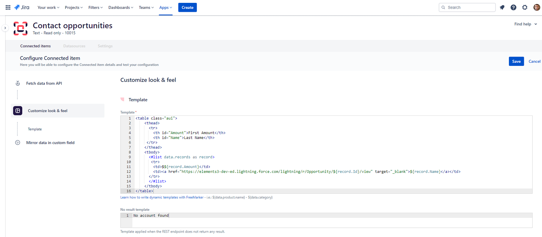
Task: Click the Jira logo
Action: pos(22,7)
